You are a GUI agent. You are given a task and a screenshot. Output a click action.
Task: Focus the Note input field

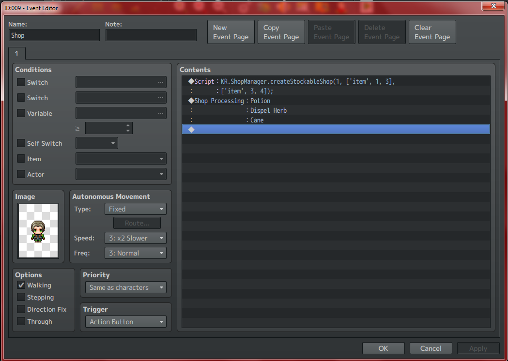(x=151, y=35)
